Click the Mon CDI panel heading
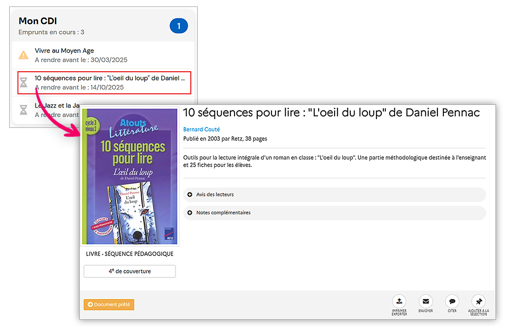 tap(38, 21)
